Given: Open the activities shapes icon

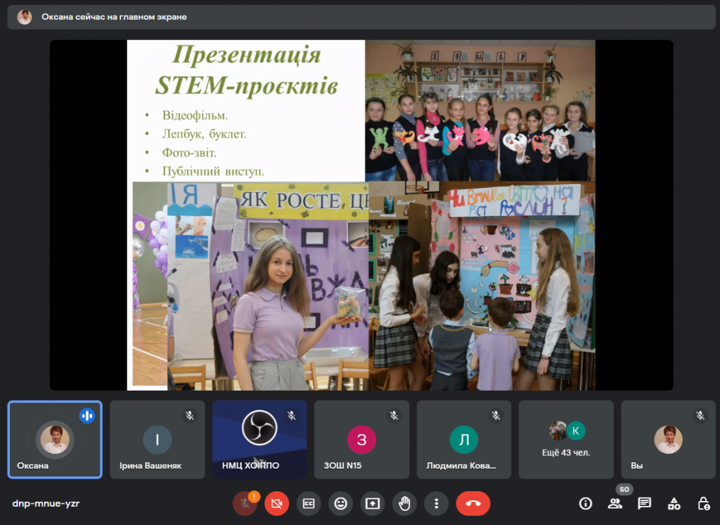Looking at the screenshot, I should coord(674,504).
